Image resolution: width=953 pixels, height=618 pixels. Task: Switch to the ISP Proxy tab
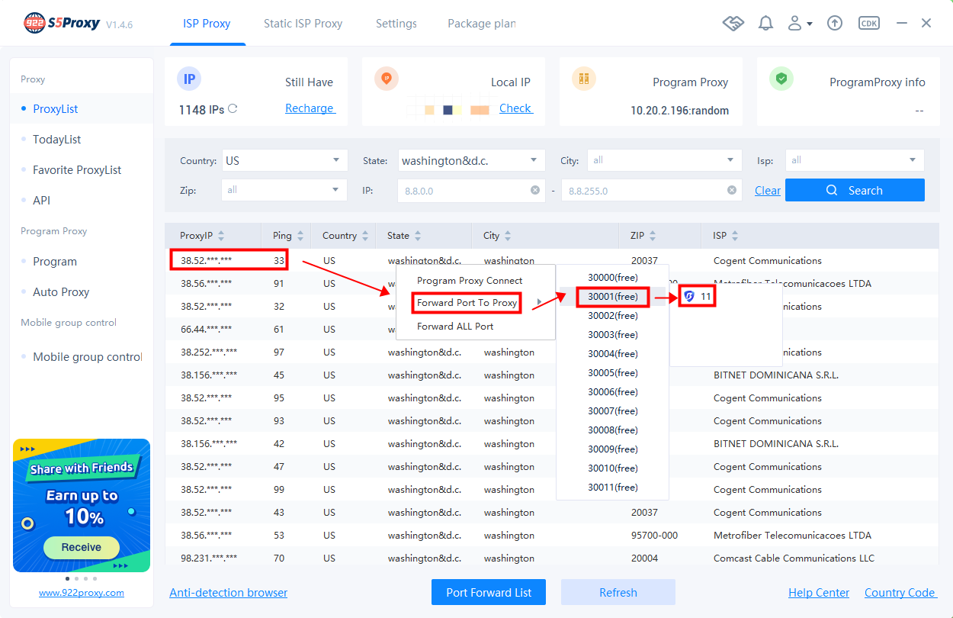[207, 24]
